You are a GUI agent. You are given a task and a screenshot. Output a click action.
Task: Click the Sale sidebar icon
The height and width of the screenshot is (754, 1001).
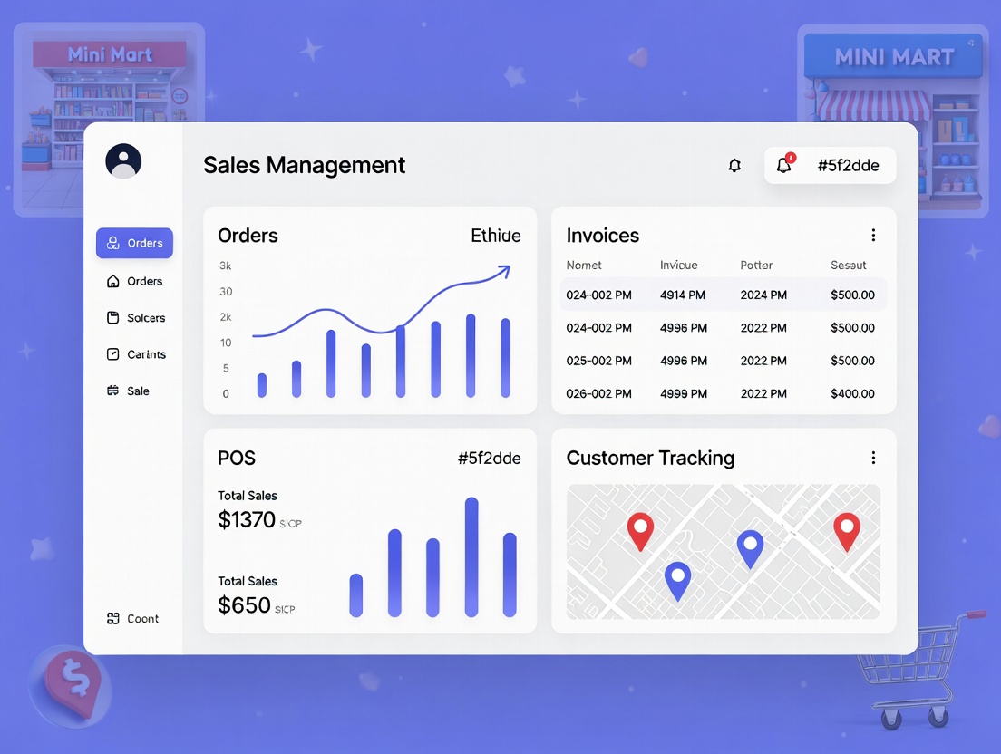113,391
